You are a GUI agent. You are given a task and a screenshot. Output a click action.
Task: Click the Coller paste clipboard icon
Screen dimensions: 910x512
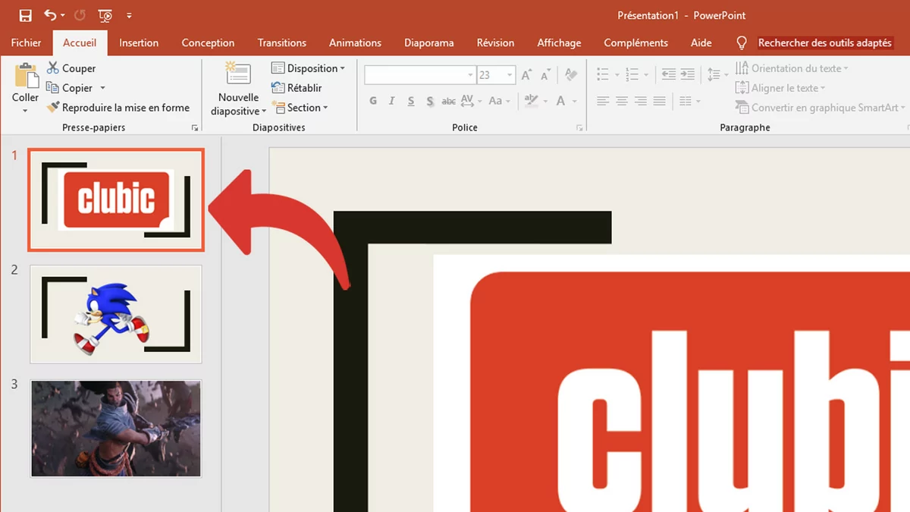pos(25,77)
